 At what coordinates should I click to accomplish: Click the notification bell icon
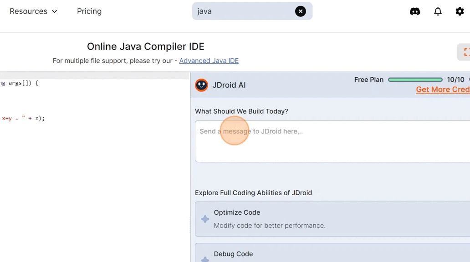(438, 11)
